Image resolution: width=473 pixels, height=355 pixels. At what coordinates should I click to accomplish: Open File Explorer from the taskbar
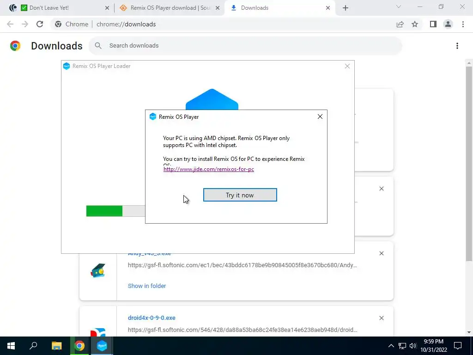pyautogui.click(x=56, y=346)
